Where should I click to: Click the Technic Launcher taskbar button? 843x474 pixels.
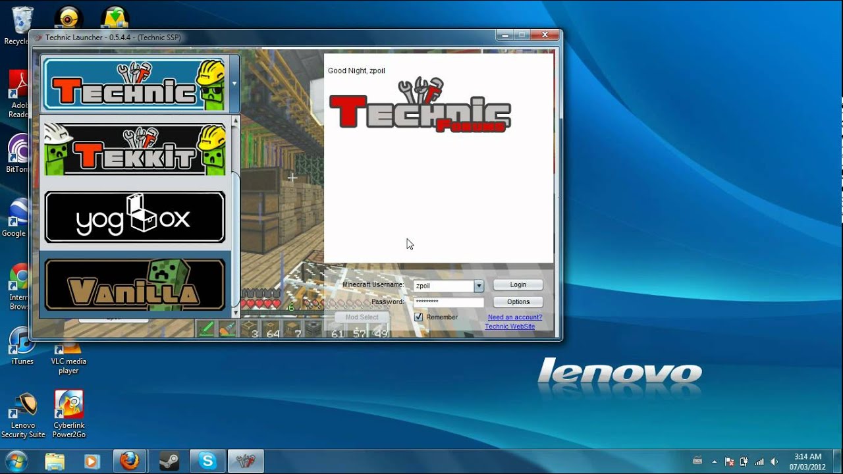coord(246,461)
